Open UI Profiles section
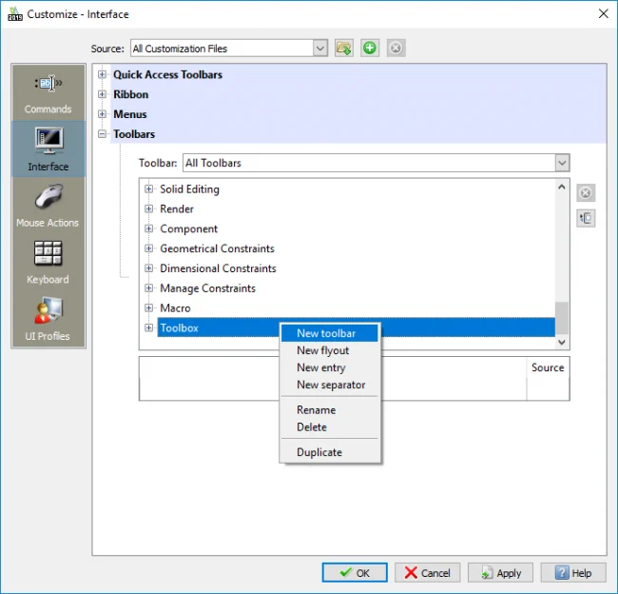Screen dimensions: 618x594 (x=48, y=319)
